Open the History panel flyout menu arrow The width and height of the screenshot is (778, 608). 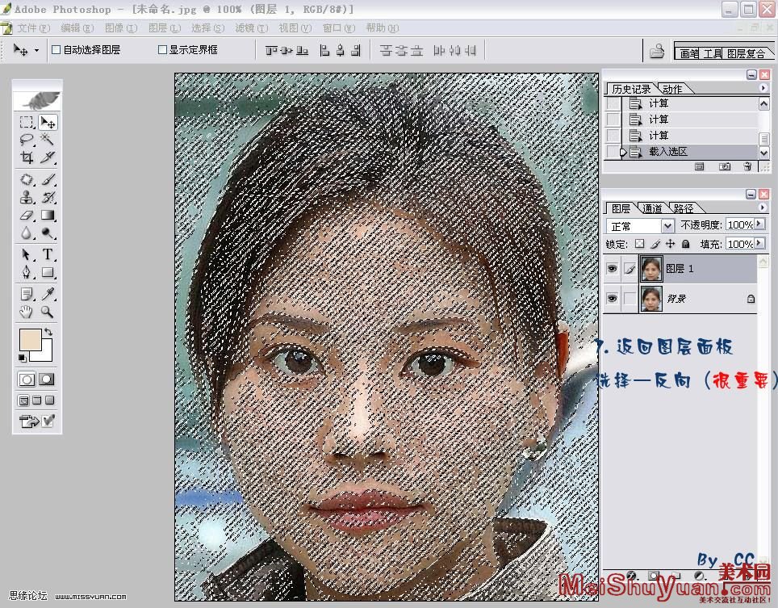click(x=763, y=88)
